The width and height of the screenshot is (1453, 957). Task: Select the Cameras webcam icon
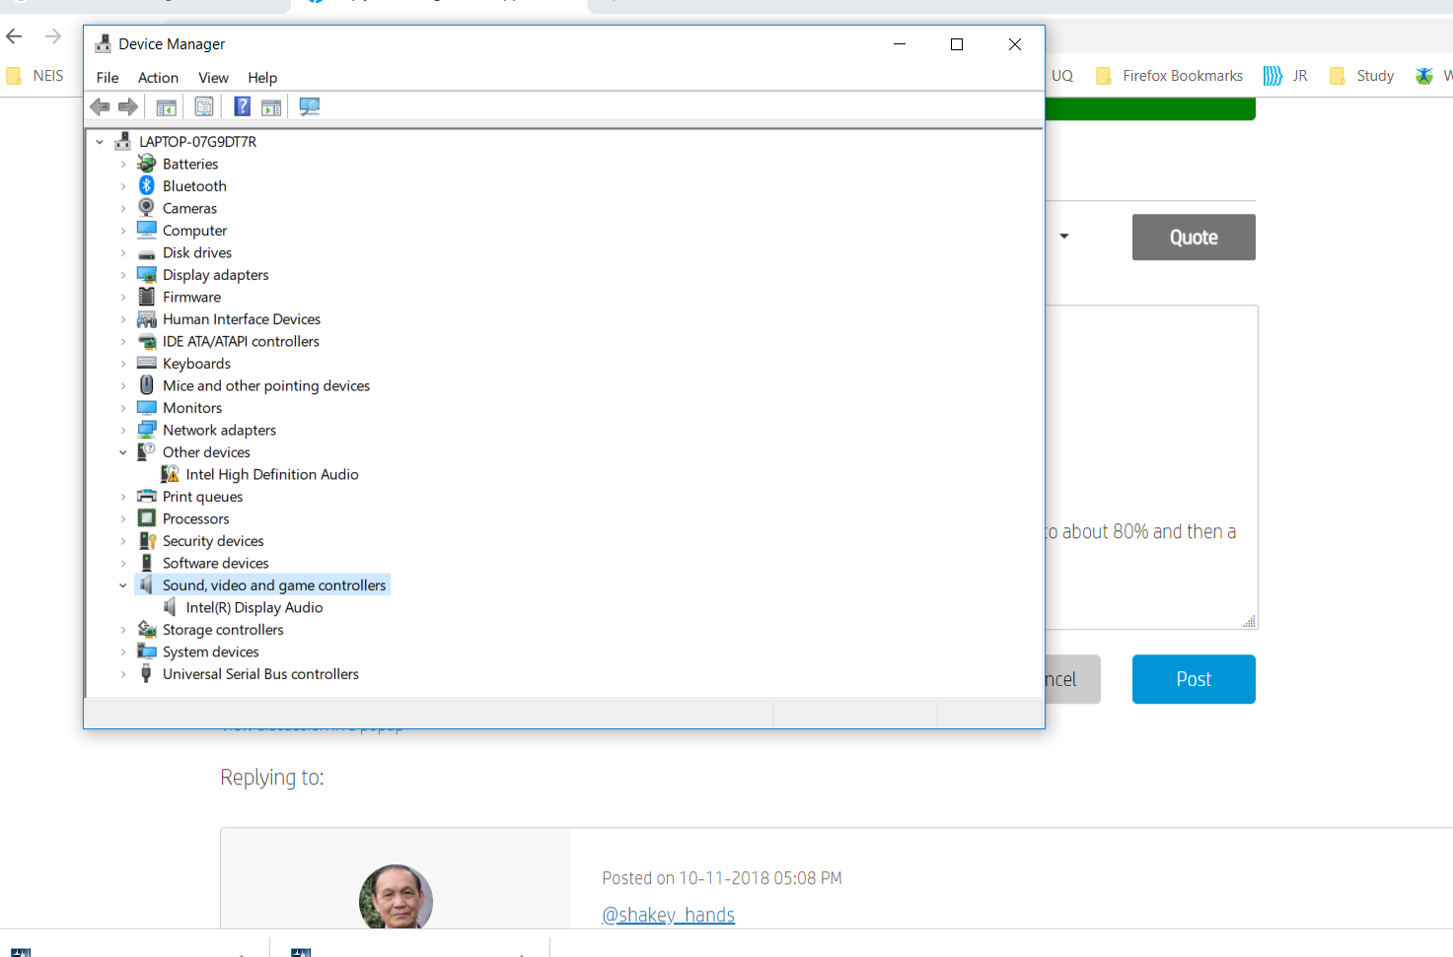click(147, 208)
